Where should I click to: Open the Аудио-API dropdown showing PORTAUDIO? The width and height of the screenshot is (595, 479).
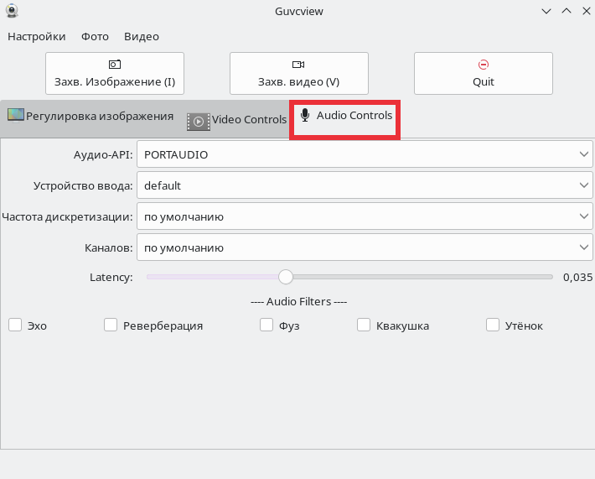click(365, 154)
